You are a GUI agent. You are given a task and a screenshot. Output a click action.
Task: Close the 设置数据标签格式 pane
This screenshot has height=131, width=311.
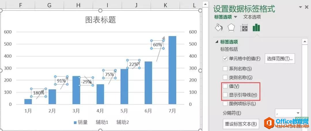pos(307,7)
